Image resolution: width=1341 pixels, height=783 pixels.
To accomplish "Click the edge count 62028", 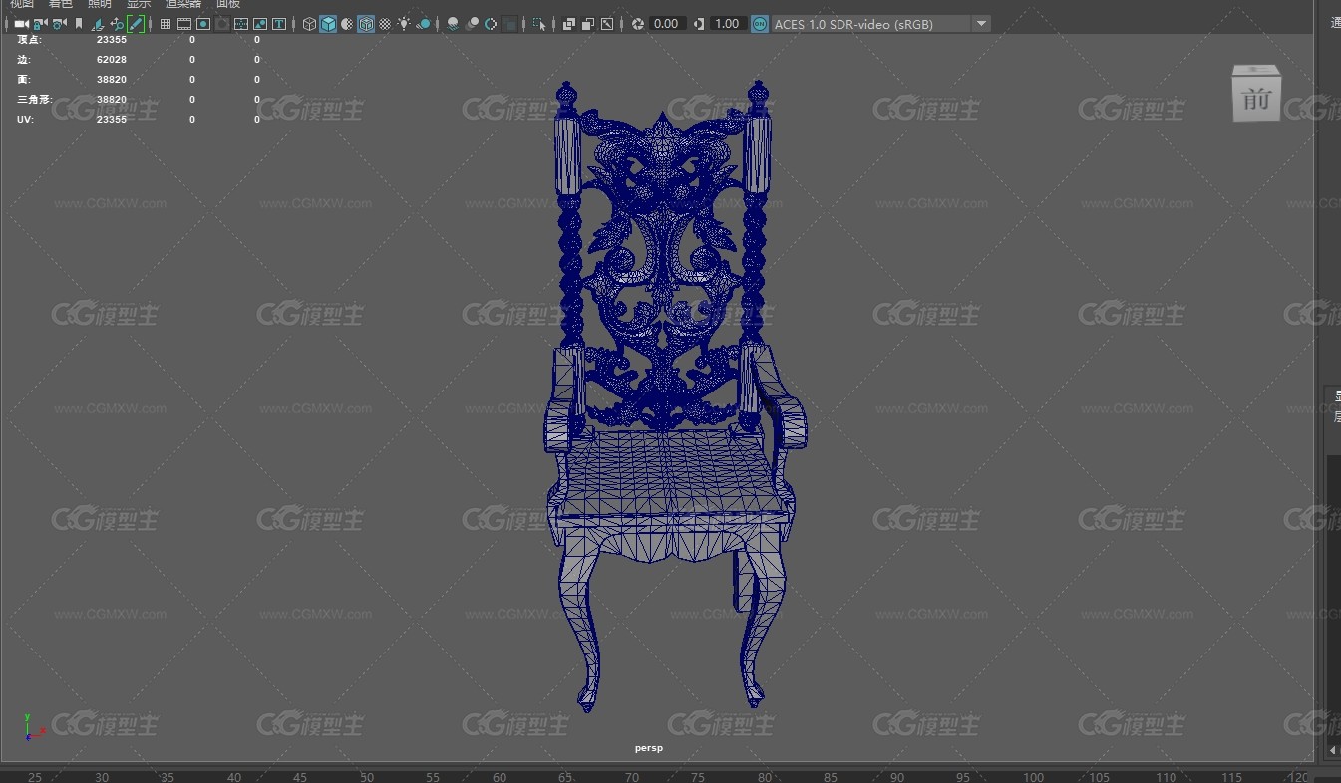I will click(112, 60).
